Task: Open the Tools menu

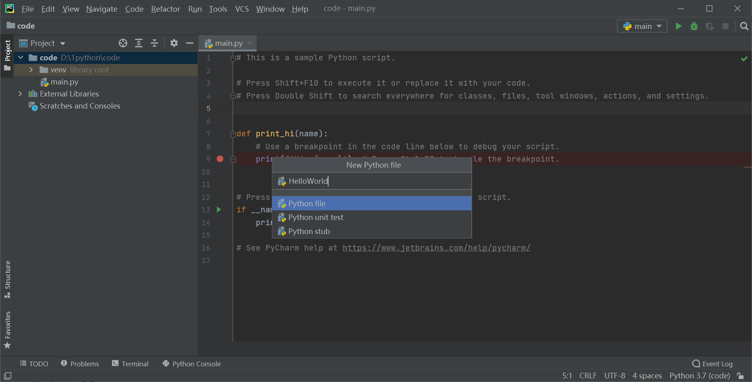Action: pos(218,9)
